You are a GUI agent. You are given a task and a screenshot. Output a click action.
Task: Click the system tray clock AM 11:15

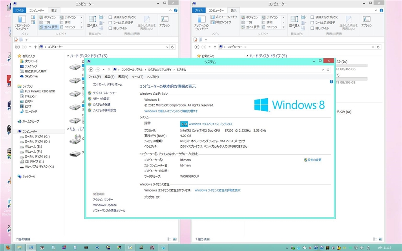pyautogui.click(x=385, y=248)
